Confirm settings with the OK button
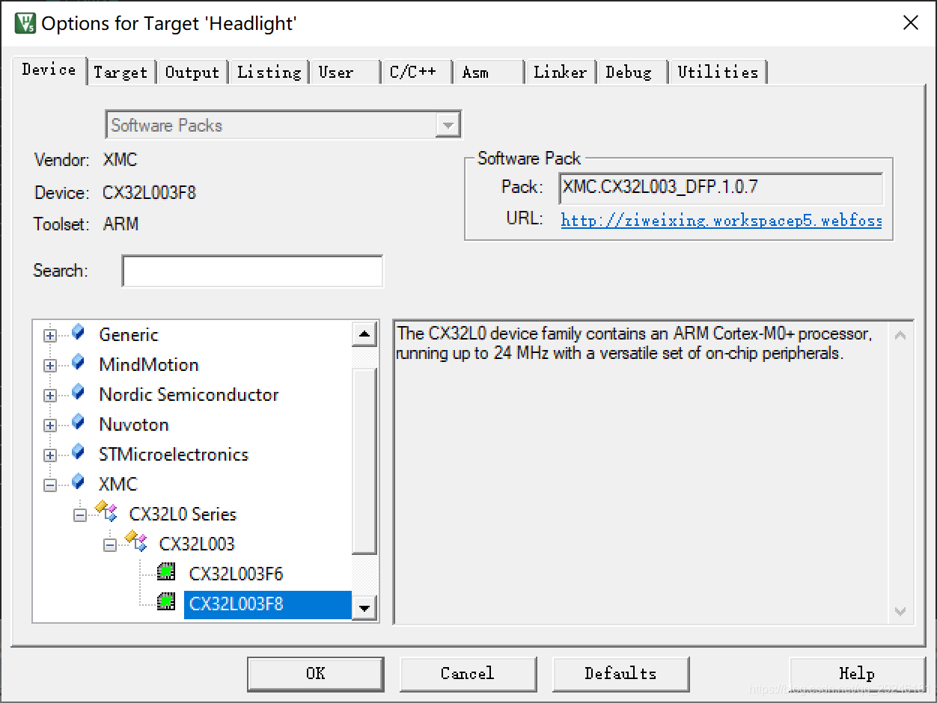 [x=316, y=673]
